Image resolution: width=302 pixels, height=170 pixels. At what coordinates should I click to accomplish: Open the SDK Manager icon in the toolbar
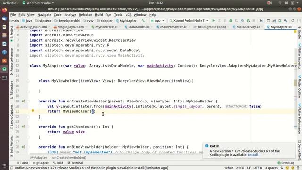coord(285,21)
